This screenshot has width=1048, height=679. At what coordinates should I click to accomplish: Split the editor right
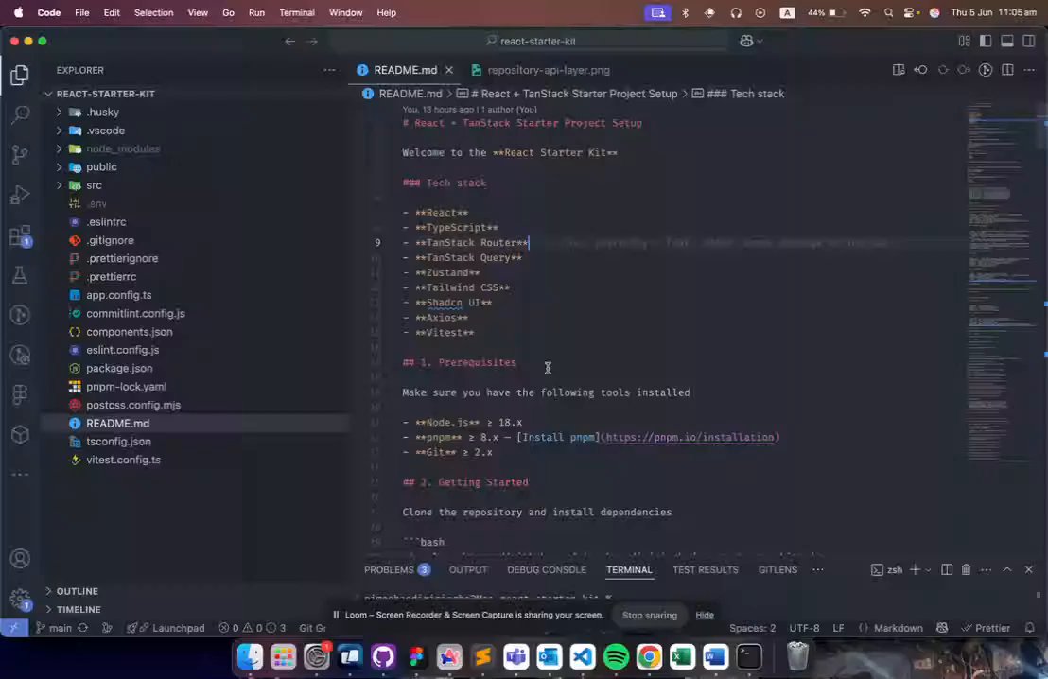pyautogui.click(x=1007, y=70)
